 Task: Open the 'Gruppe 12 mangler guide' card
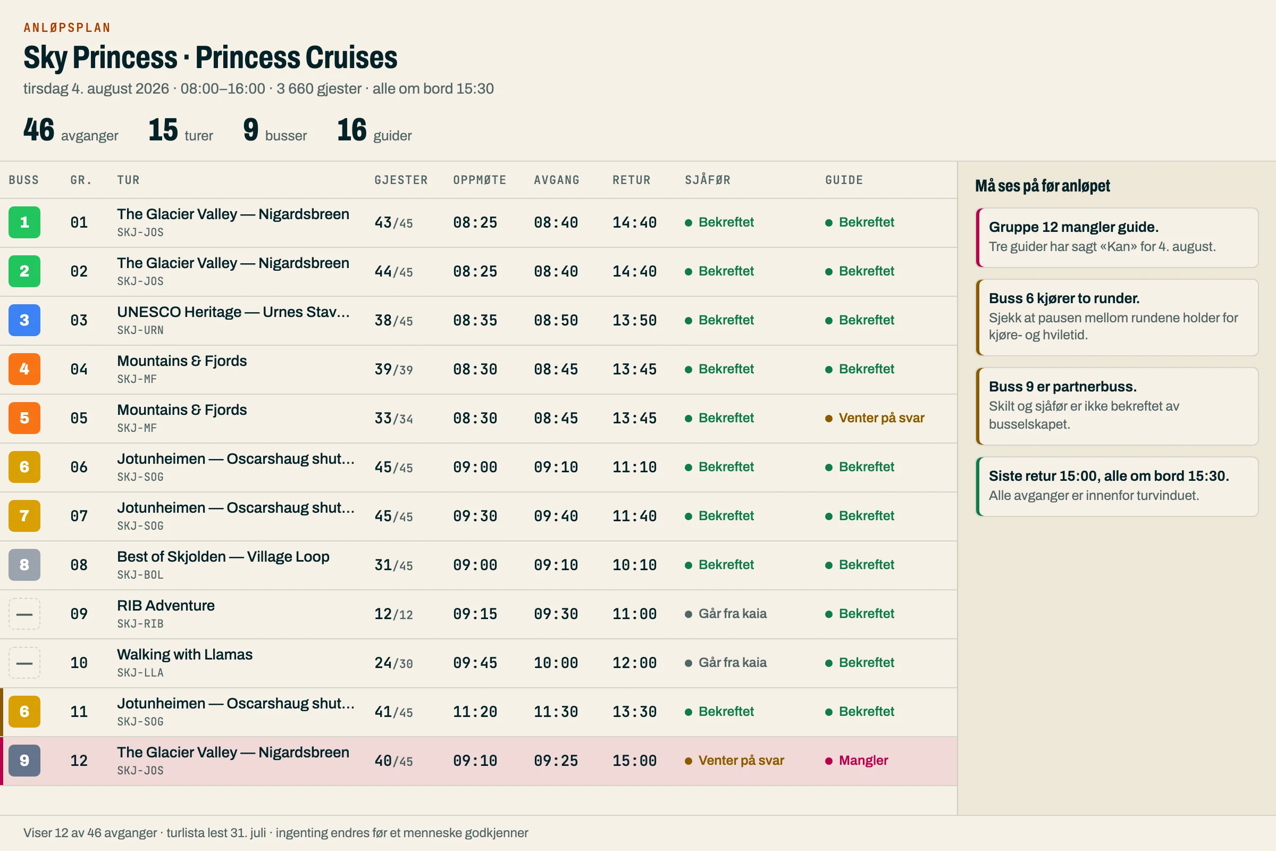(1116, 238)
